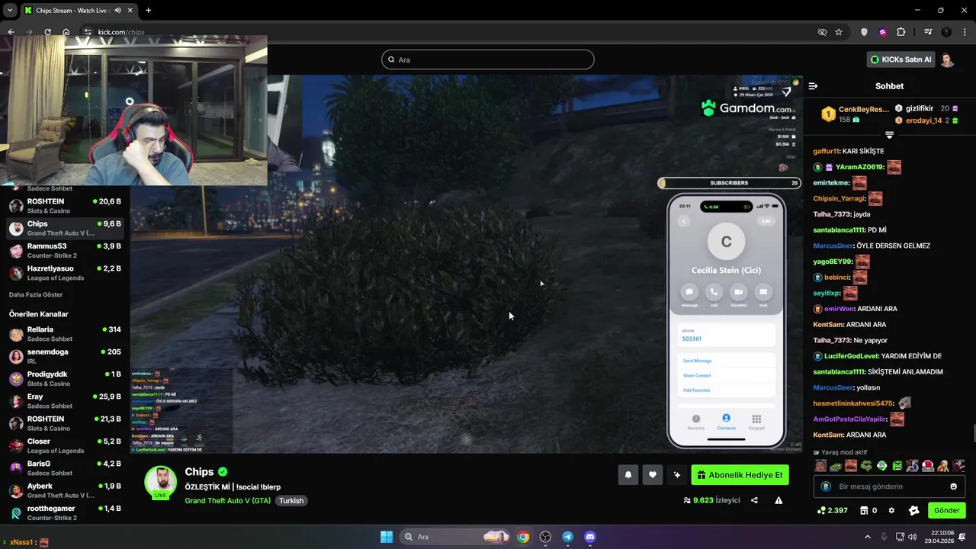Close the Chips Stream browser tab
This screenshot has height=549, width=976.
[x=130, y=11]
